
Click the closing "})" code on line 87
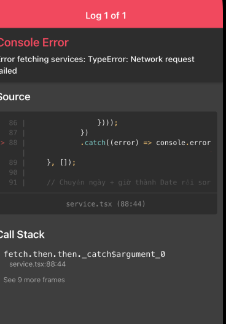(x=84, y=132)
